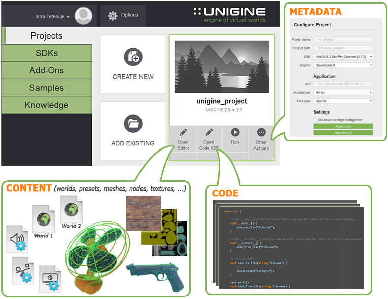Screen dimensions: 388x299
Task: Select the World 2 file icon
Action: tap(72, 209)
